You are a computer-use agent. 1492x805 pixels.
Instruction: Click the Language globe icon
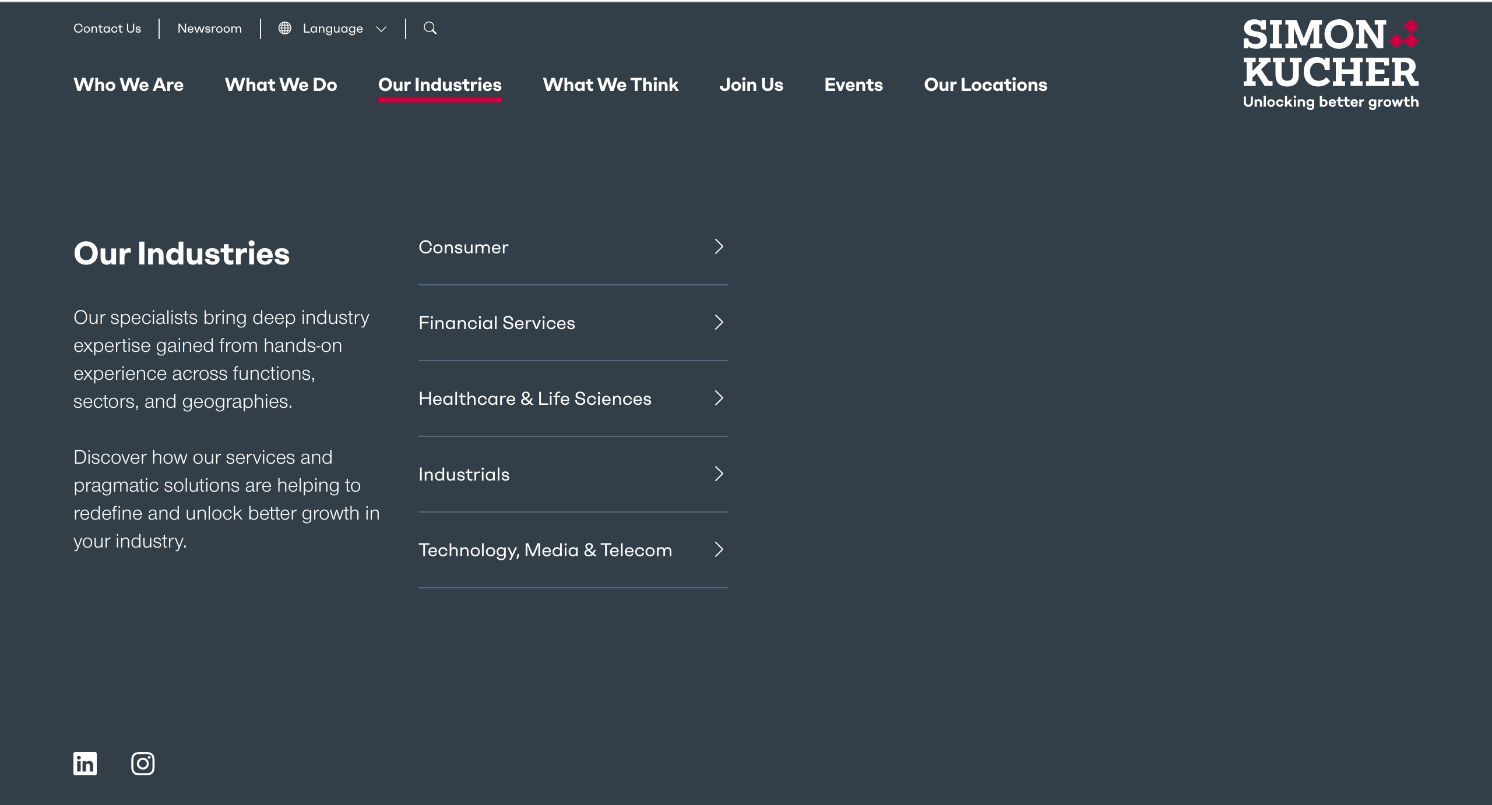[284, 28]
